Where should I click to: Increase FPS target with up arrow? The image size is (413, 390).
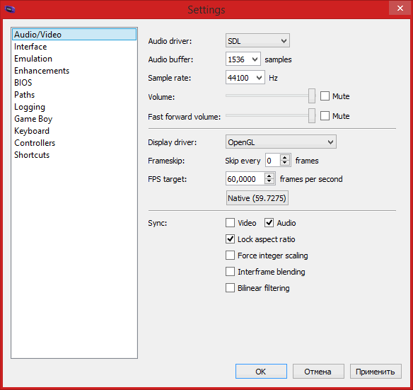pos(269,176)
